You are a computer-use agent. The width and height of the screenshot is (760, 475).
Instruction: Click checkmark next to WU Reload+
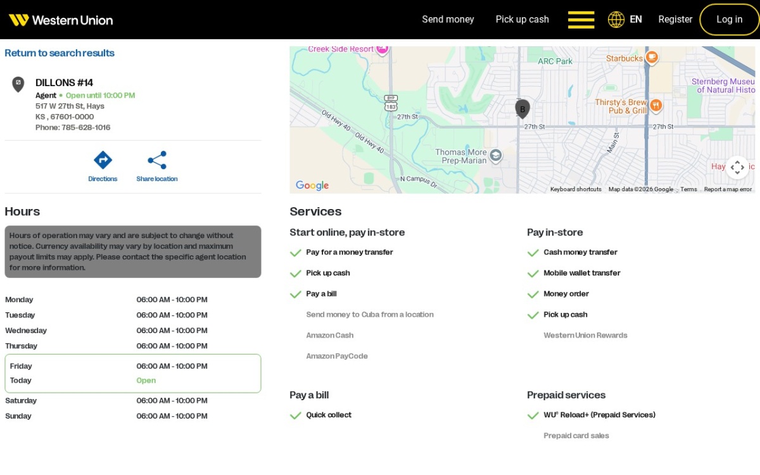pos(533,415)
